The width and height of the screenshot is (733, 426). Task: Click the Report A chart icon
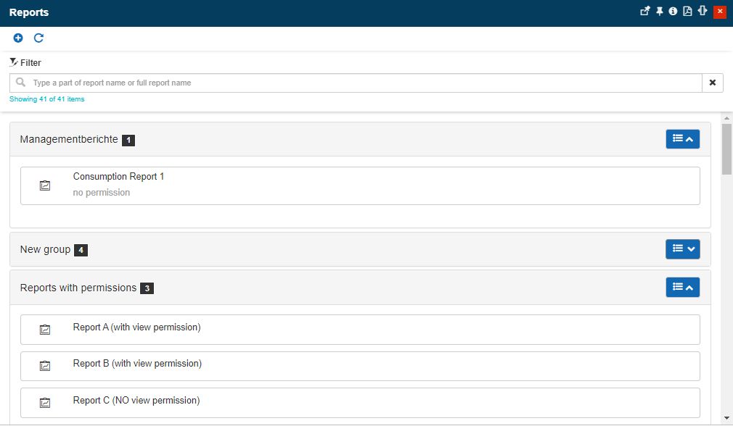(x=45, y=330)
